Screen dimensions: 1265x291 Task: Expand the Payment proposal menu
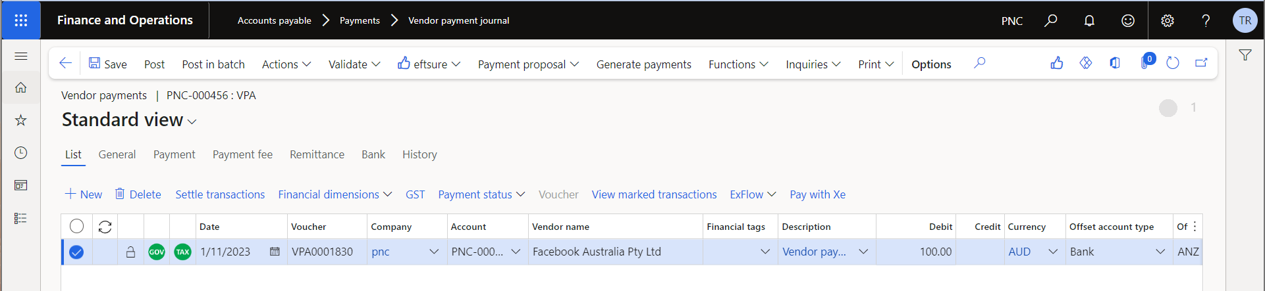[528, 64]
